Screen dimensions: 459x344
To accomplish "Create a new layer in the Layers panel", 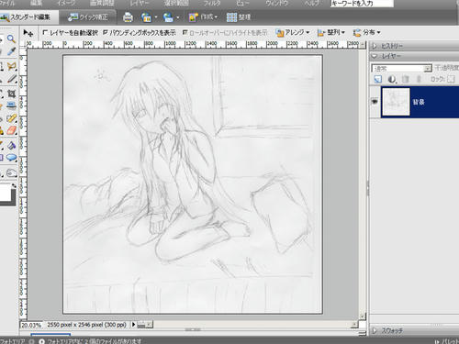I will click(378, 79).
